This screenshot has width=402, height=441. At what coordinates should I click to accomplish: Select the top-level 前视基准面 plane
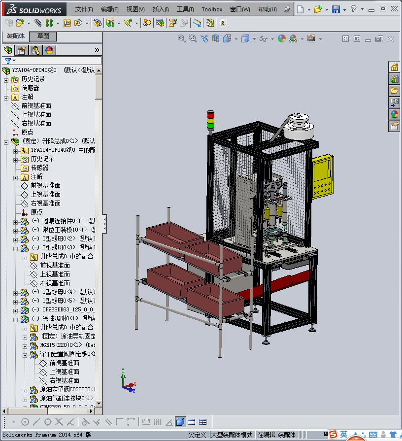tap(36, 106)
